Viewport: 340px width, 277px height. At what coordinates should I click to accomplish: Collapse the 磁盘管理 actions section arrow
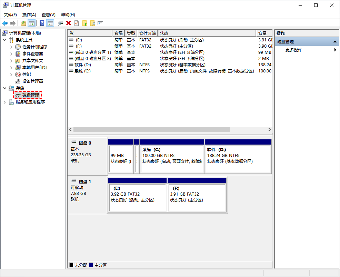335,42
